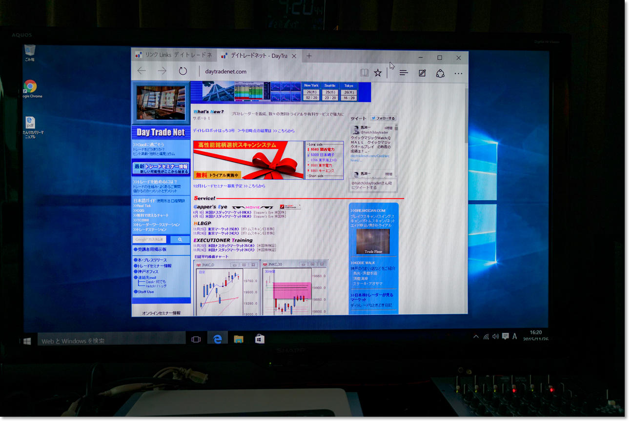Click the Day Trade Net logo banner

point(161,132)
